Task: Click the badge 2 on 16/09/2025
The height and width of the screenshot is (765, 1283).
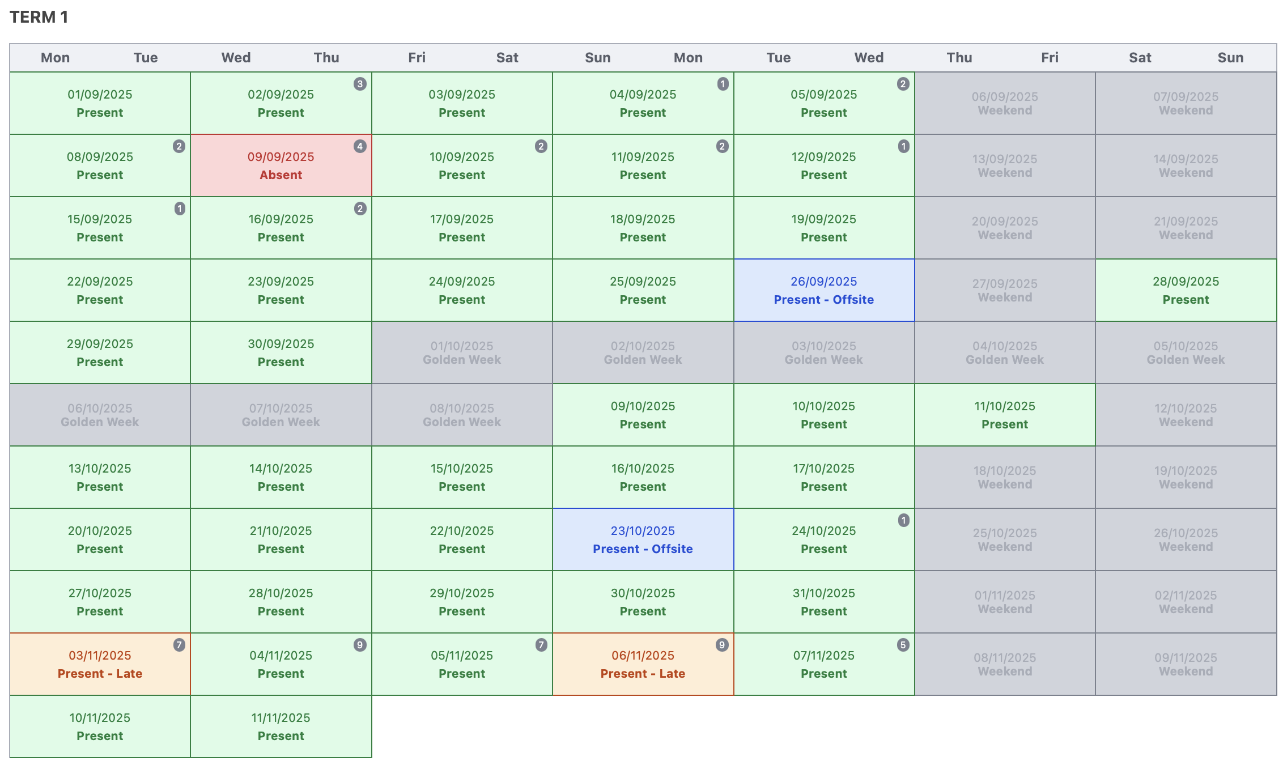Action: 360,209
